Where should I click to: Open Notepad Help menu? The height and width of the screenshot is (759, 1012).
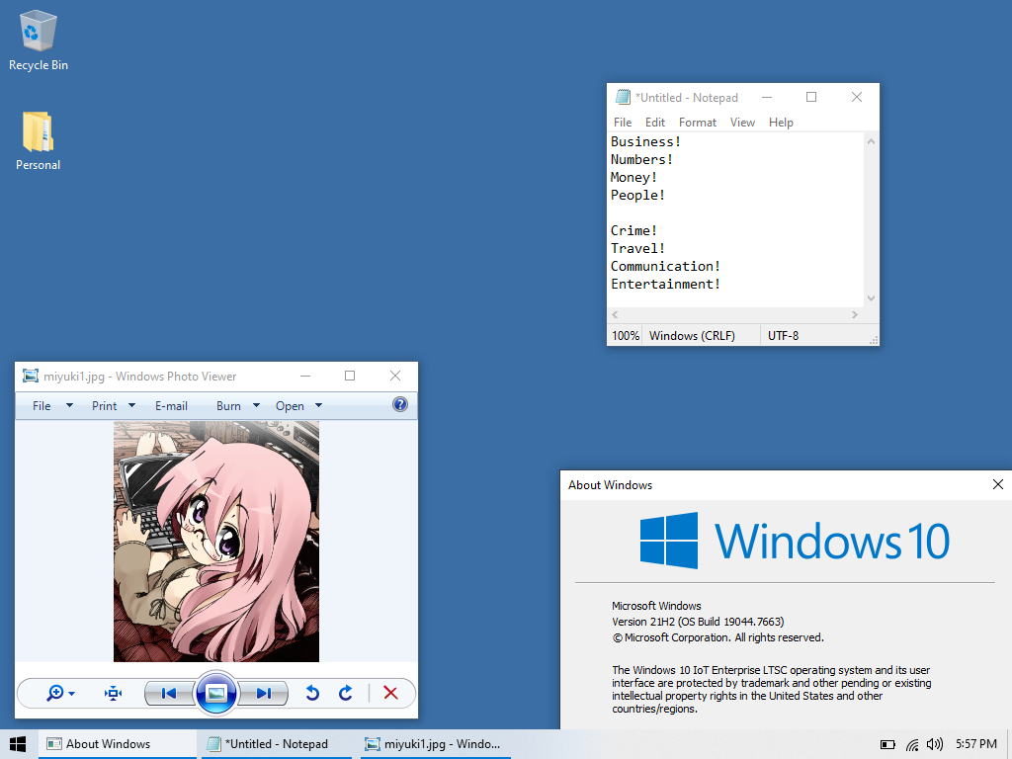(781, 123)
